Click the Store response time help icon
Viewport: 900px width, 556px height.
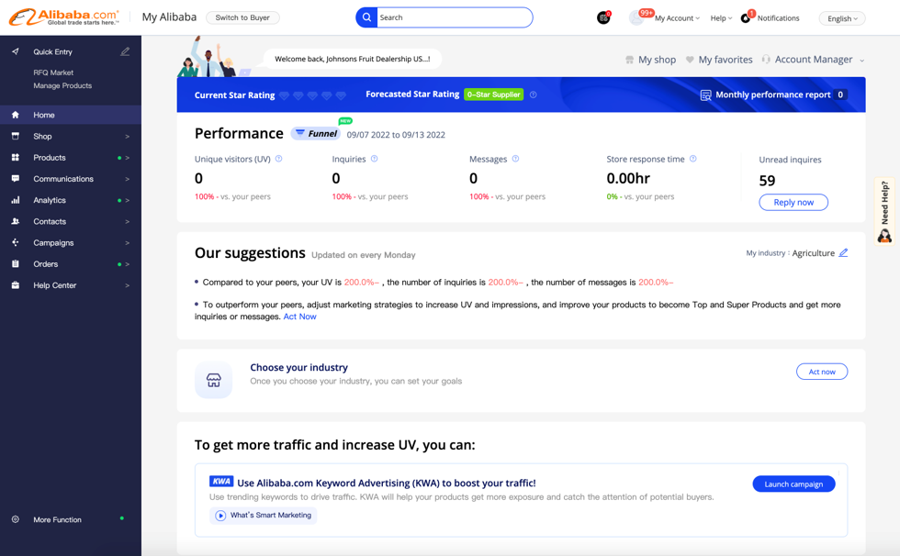(692, 159)
